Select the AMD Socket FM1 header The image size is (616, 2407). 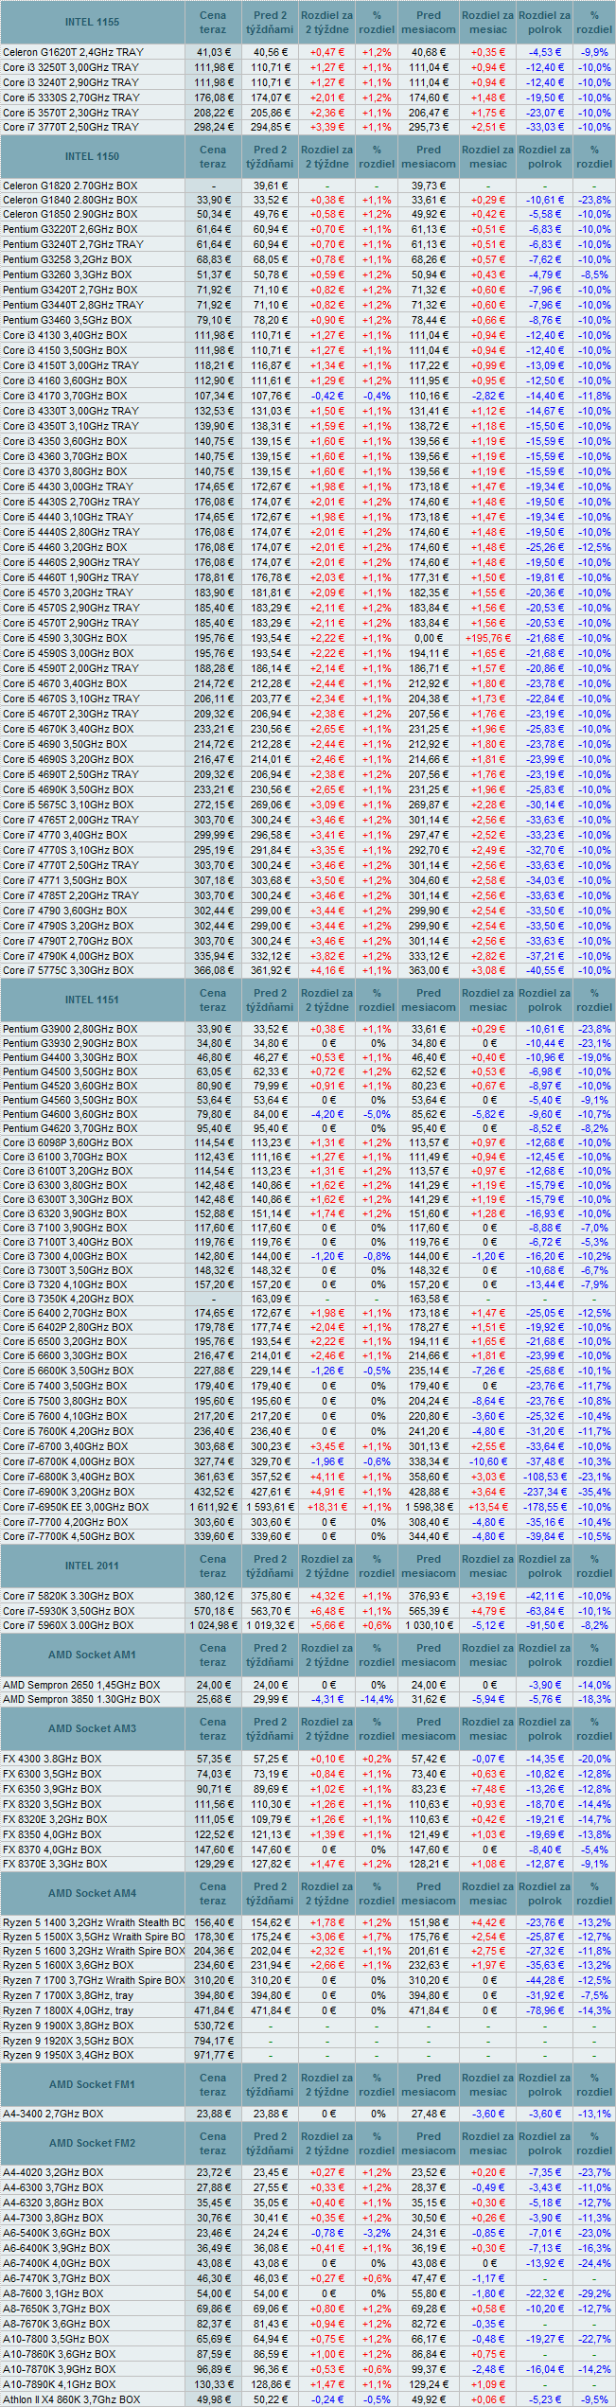click(93, 2084)
